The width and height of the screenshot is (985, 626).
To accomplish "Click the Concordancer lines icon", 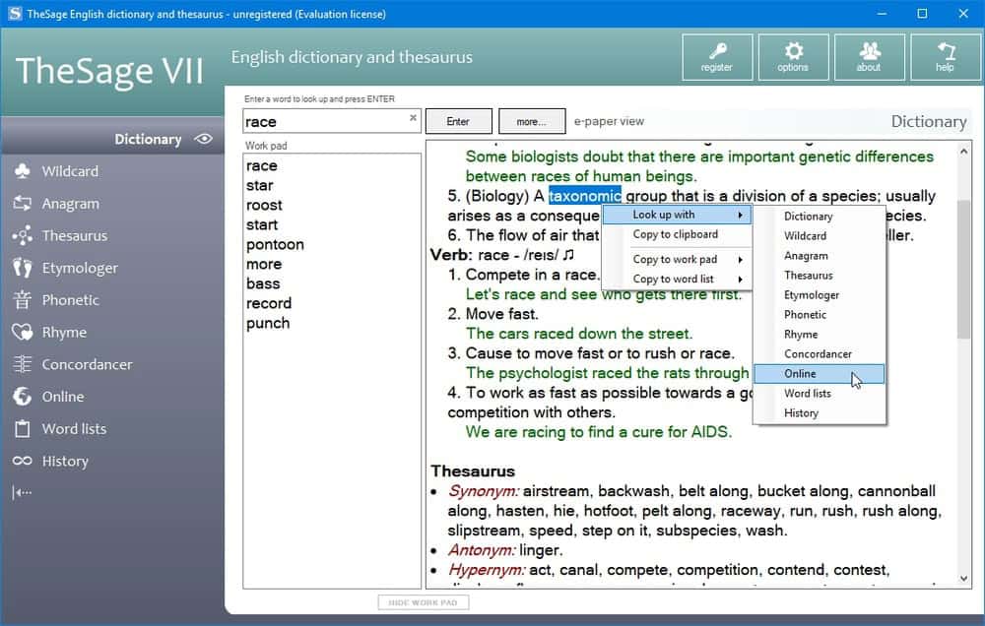I will (22, 364).
